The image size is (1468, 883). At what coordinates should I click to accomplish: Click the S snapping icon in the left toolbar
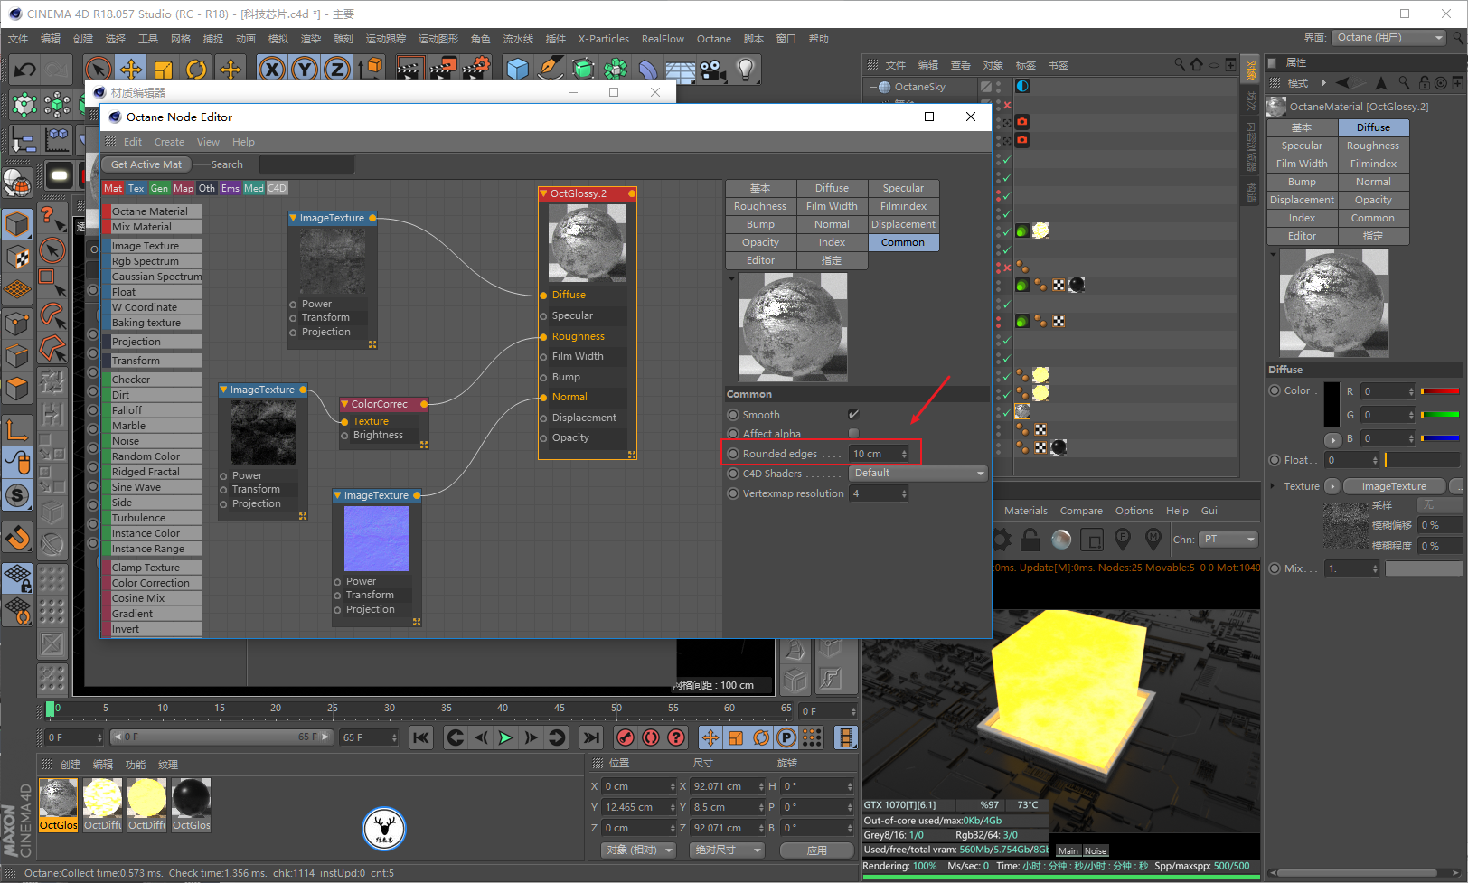pyautogui.click(x=18, y=495)
